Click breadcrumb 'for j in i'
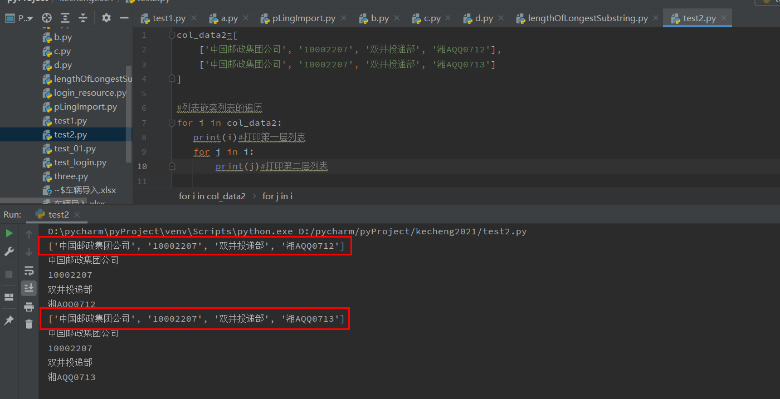The image size is (780, 399). point(277,196)
